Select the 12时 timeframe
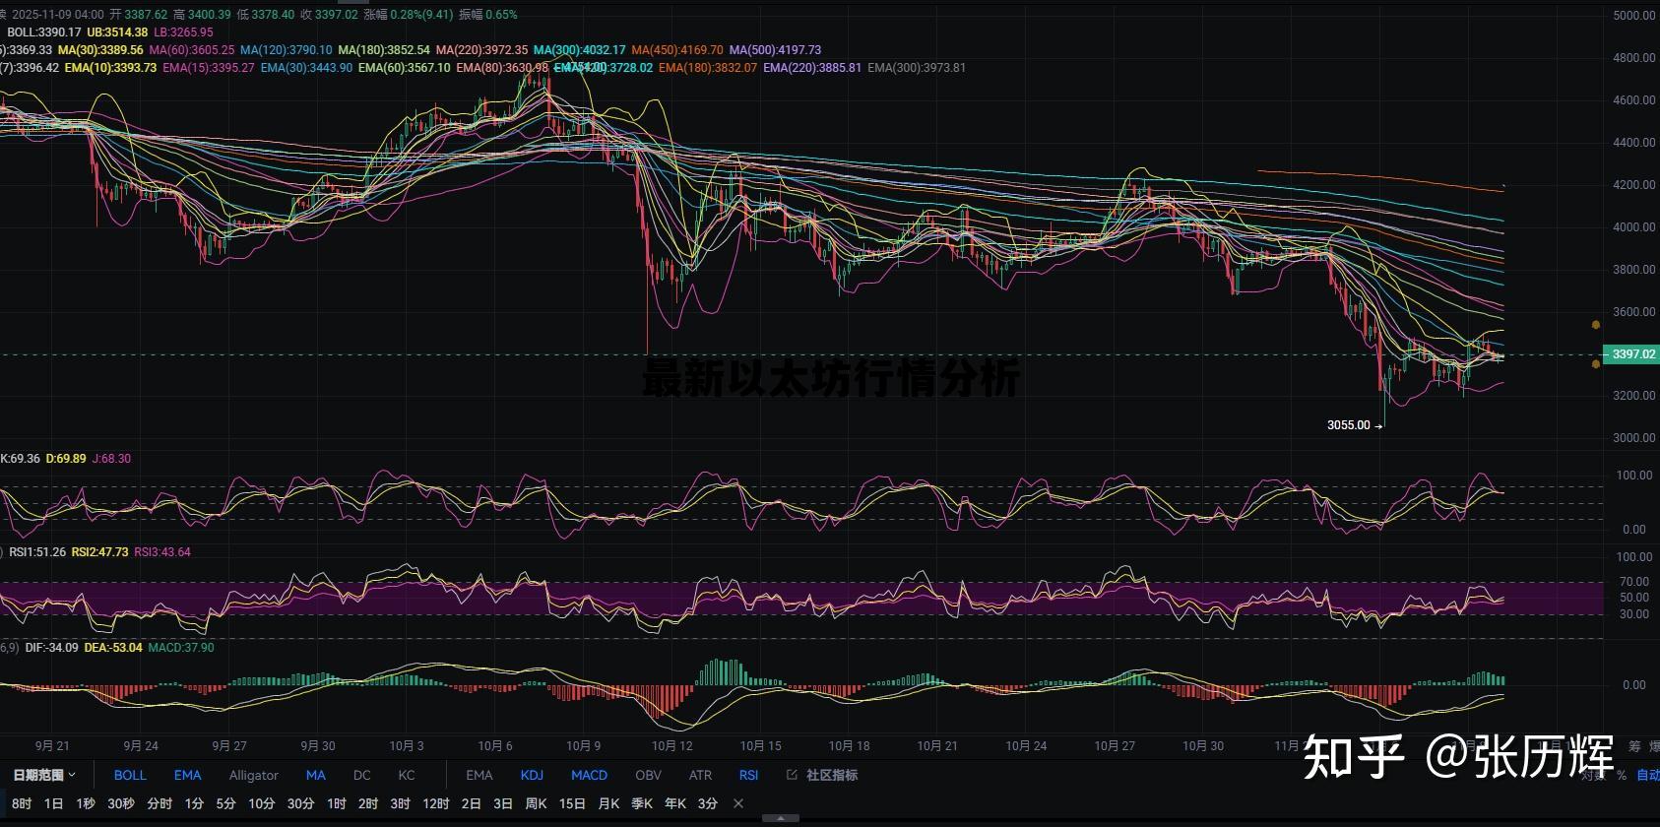 pos(435,803)
